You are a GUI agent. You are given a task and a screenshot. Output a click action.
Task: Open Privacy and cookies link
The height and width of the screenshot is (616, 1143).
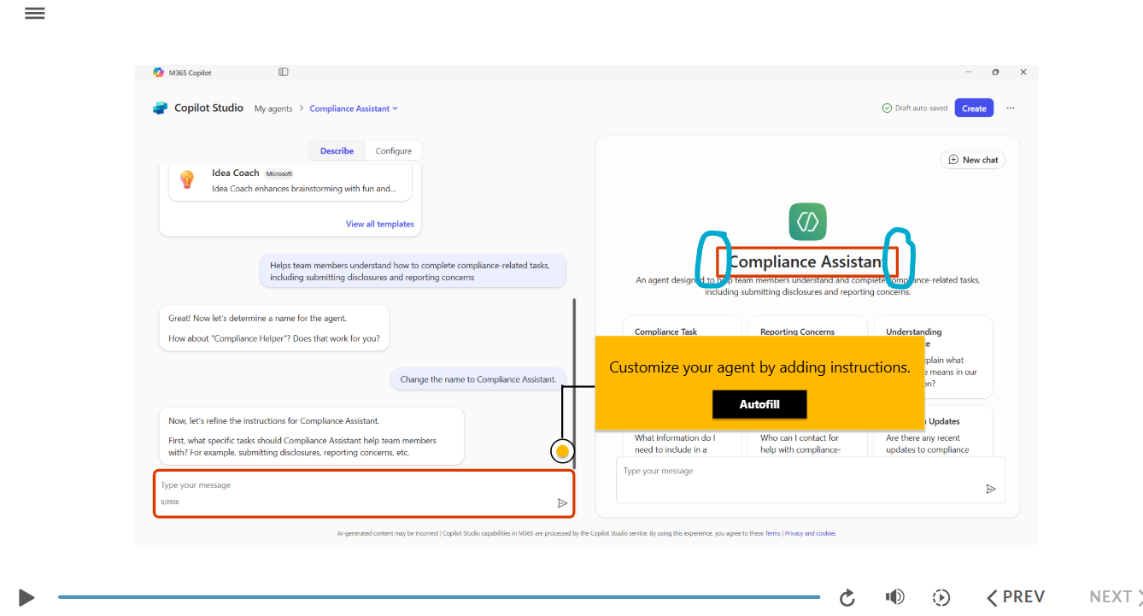point(810,533)
